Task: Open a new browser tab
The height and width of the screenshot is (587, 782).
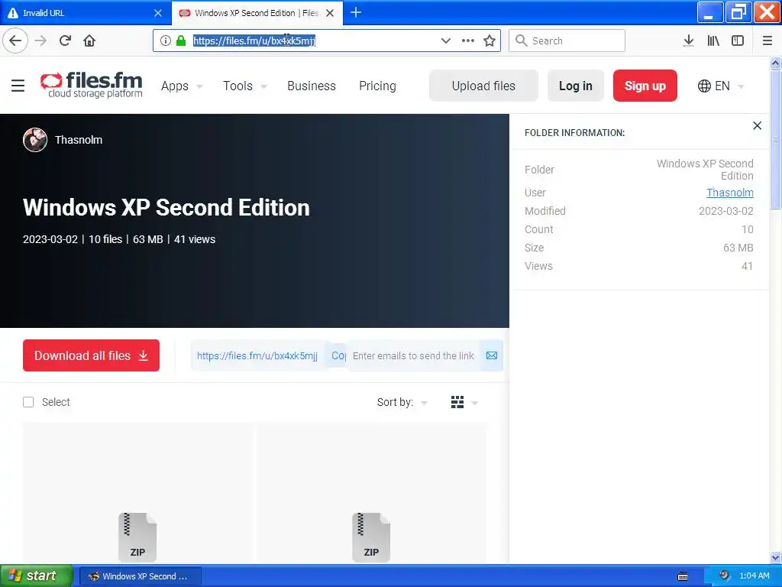Action: [x=356, y=12]
